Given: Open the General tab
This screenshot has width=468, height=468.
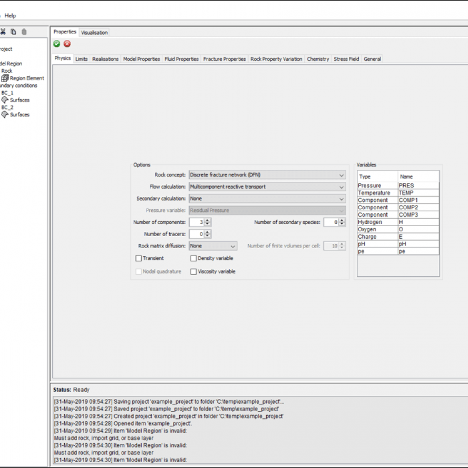Looking at the screenshot, I should click(x=372, y=59).
